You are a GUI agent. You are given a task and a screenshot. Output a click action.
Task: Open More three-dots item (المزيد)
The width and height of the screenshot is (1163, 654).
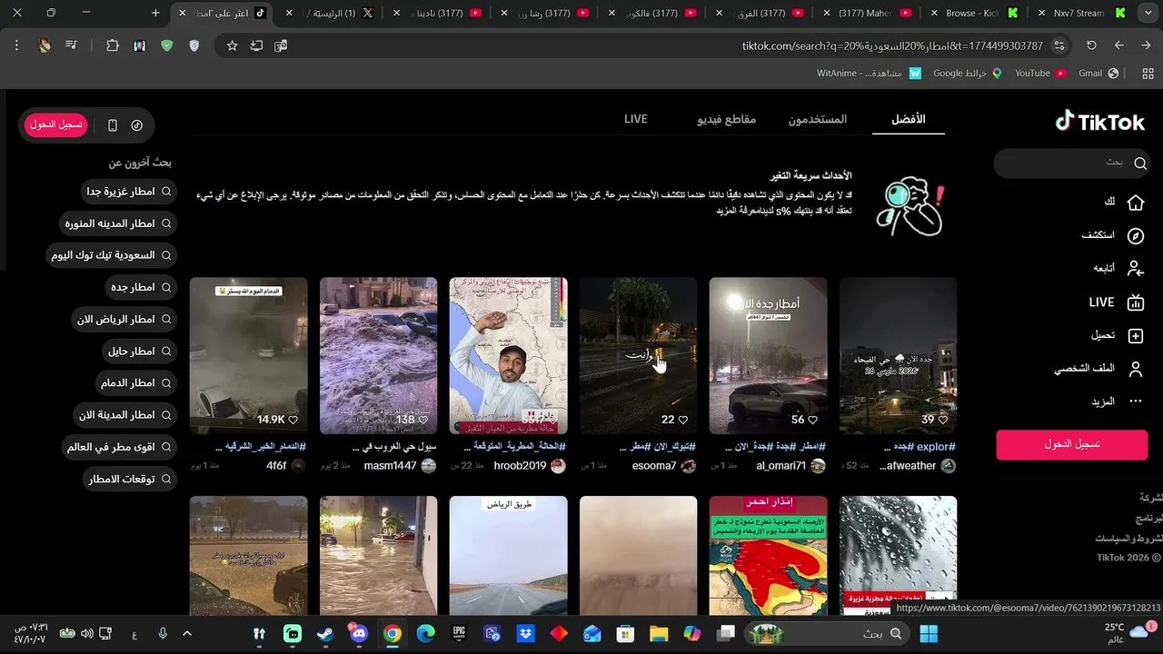1135,401
